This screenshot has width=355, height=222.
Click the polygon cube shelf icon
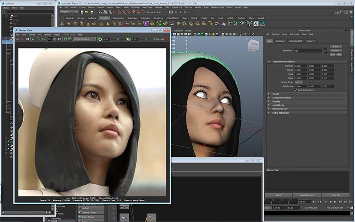coord(75,24)
